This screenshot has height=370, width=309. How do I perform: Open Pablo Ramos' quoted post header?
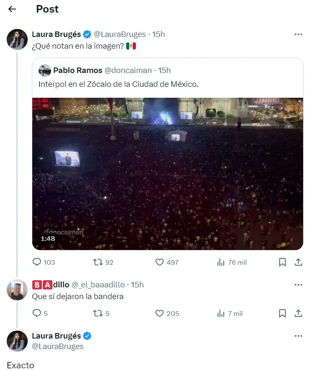105,70
